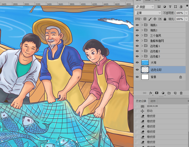The height and width of the screenshot is (147, 189).
Task: Click the folder icon of 远处船3 group
Action: coord(146,56)
